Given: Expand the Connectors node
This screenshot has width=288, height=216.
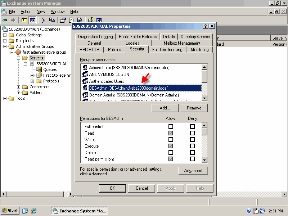Looking at the screenshot, I should point(18,87).
